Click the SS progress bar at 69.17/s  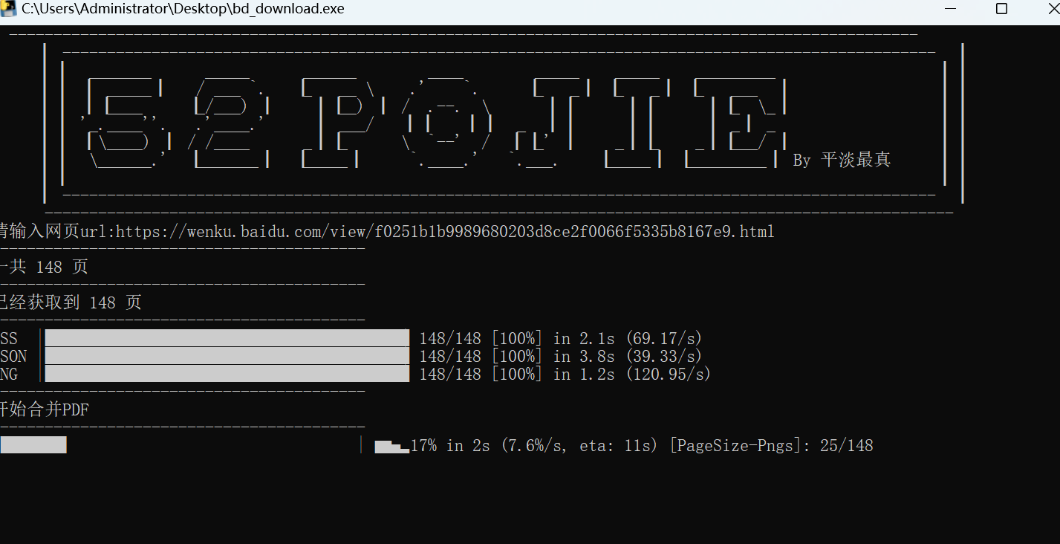tap(227, 338)
